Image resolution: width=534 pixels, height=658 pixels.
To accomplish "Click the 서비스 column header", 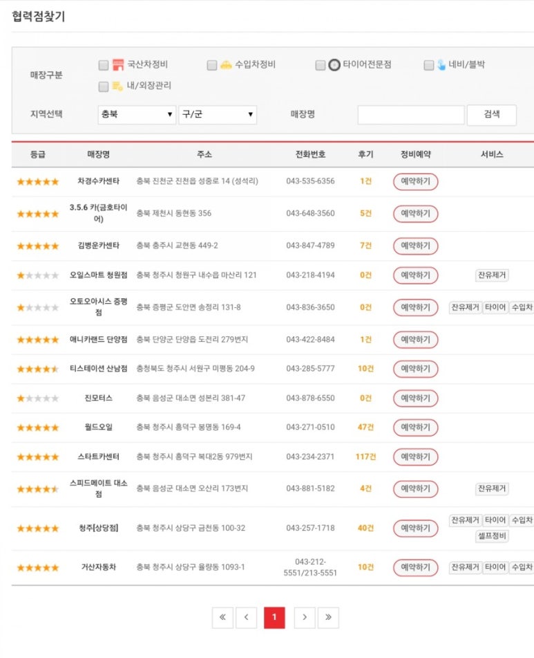I will 492,154.
